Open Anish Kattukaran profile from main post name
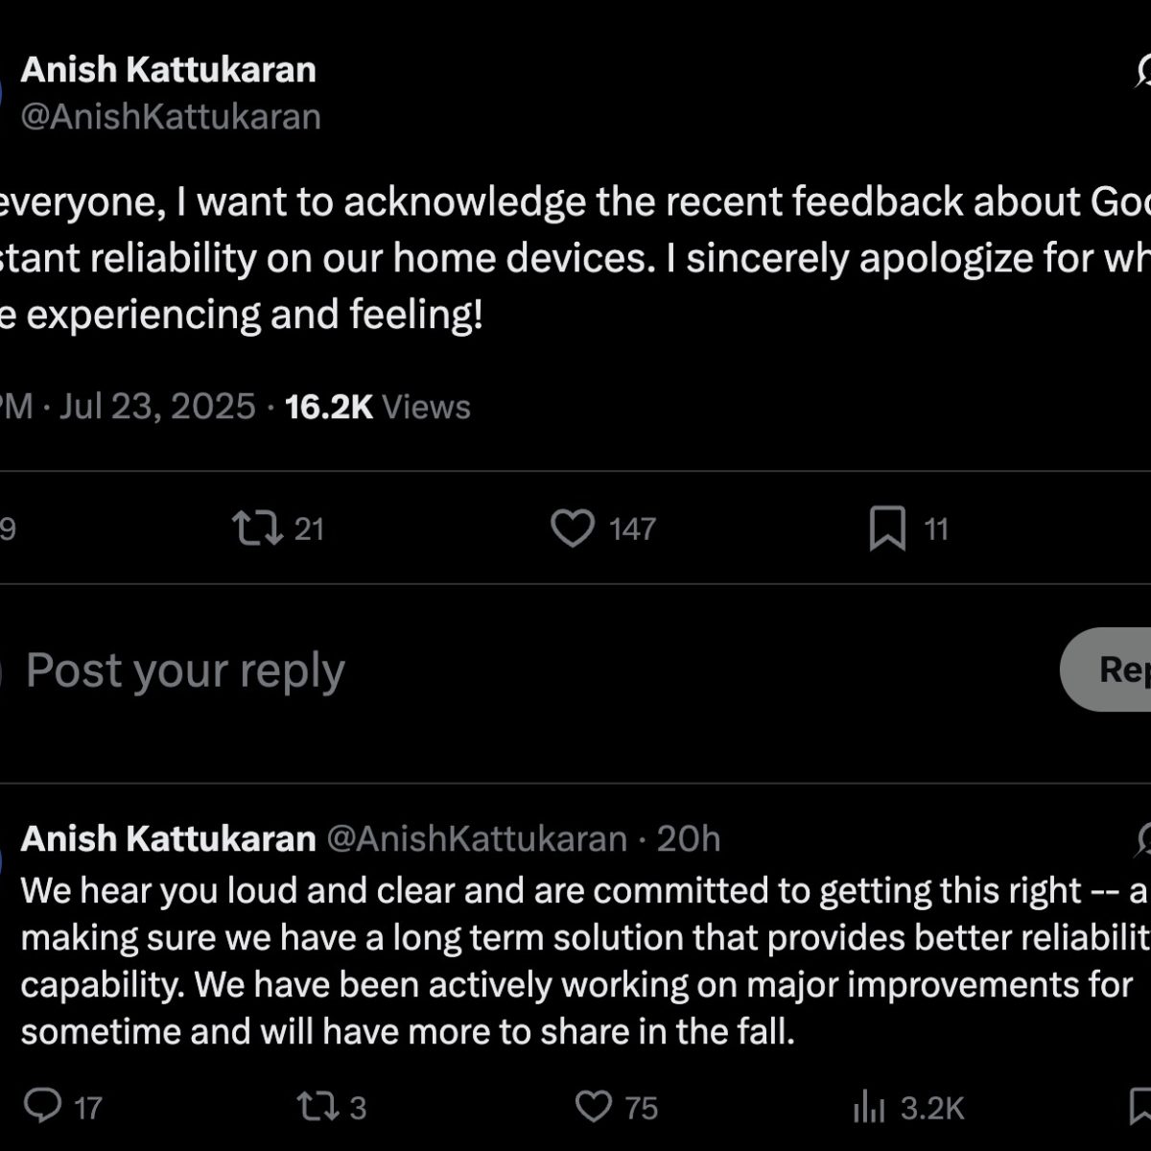This screenshot has width=1151, height=1151. point(169,70)
